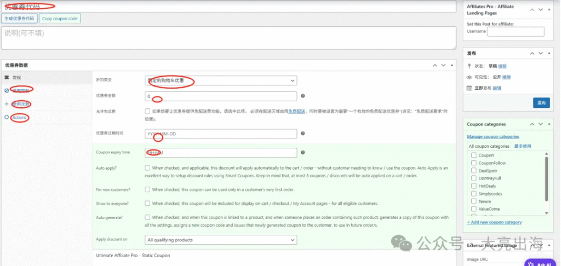Click the calendar icon beside 立即发布
Viewport: 561px width, 266px height.
point(470,88)
